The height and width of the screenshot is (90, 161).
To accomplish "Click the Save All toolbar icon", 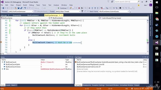I will (21, 8).
